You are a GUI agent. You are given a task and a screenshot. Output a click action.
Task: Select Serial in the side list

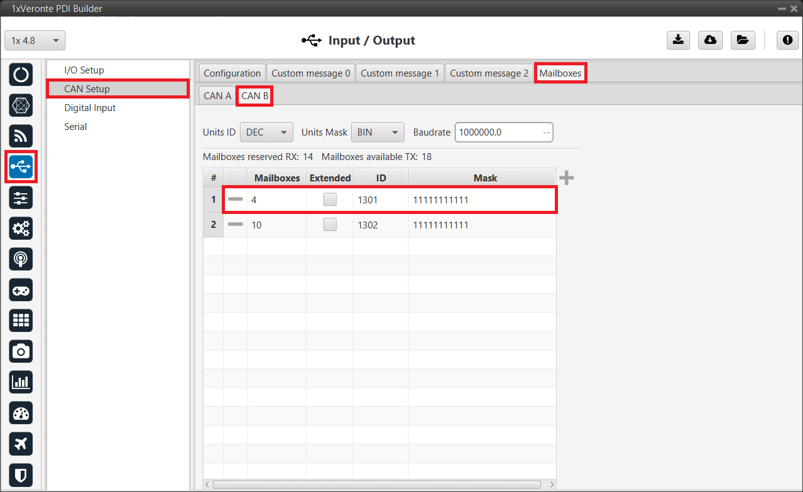(75, 127)
